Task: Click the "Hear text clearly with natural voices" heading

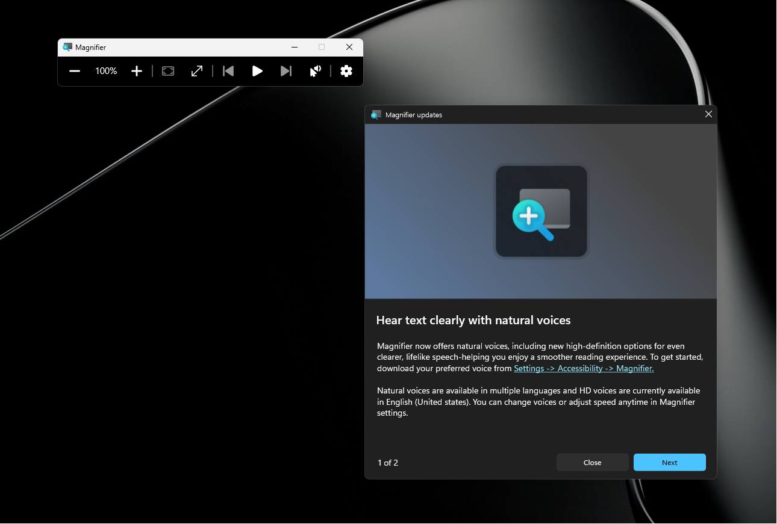Action: pos(473,320)
